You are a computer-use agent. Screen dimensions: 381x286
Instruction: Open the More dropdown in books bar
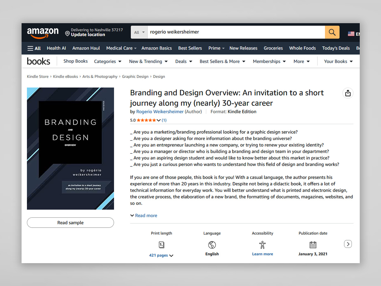point(302,62)
